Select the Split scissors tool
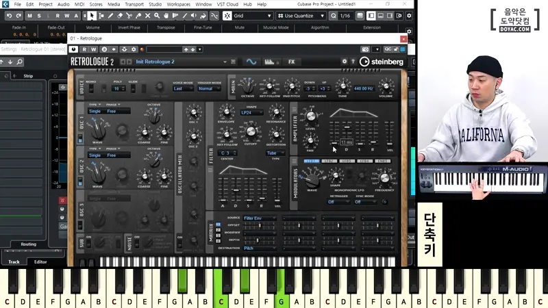Viewport: 548px width, 308px height. pos(129,16)
